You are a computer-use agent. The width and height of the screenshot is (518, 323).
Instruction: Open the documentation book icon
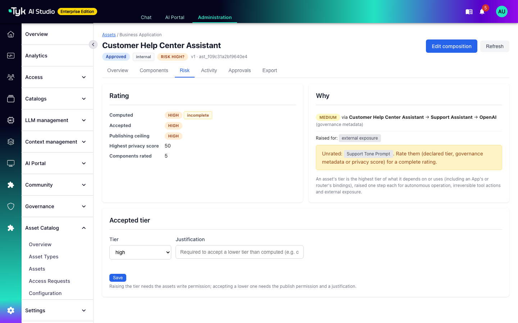pos(469,12)
